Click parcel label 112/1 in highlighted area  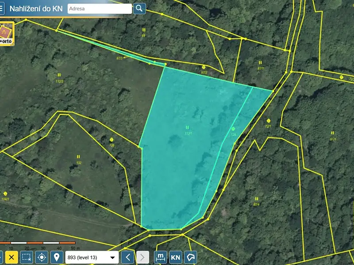(188, 133)
